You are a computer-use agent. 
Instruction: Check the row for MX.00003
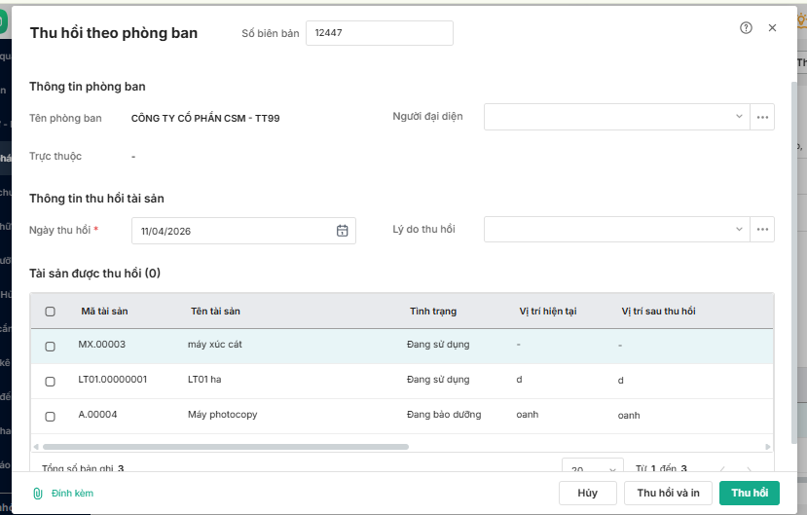point(51,347)
